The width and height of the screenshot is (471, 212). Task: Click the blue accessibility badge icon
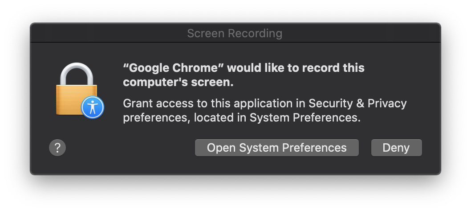[x=93, y=107]
